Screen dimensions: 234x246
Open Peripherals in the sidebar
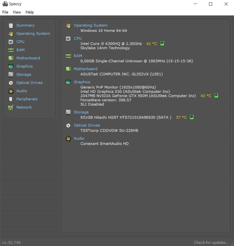[27, 99]
